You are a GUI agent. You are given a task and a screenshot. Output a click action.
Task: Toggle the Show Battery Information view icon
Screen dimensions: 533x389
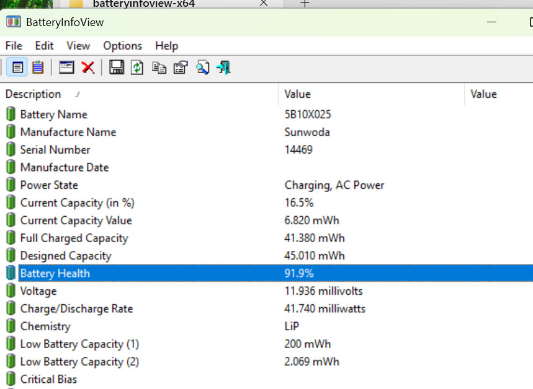18,68
